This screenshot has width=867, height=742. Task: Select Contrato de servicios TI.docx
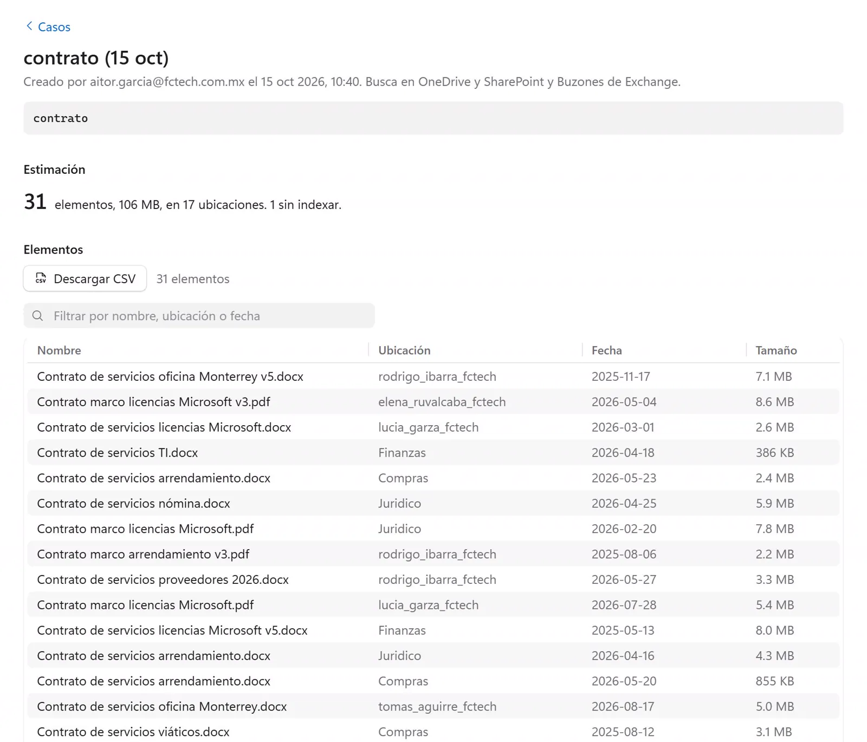[118, 453]
